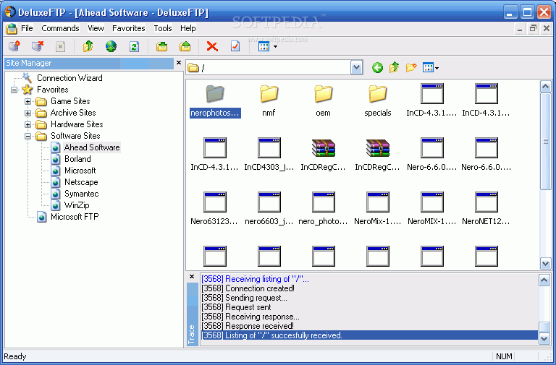
Task: Select the Borland site entry
Action: 77,159
